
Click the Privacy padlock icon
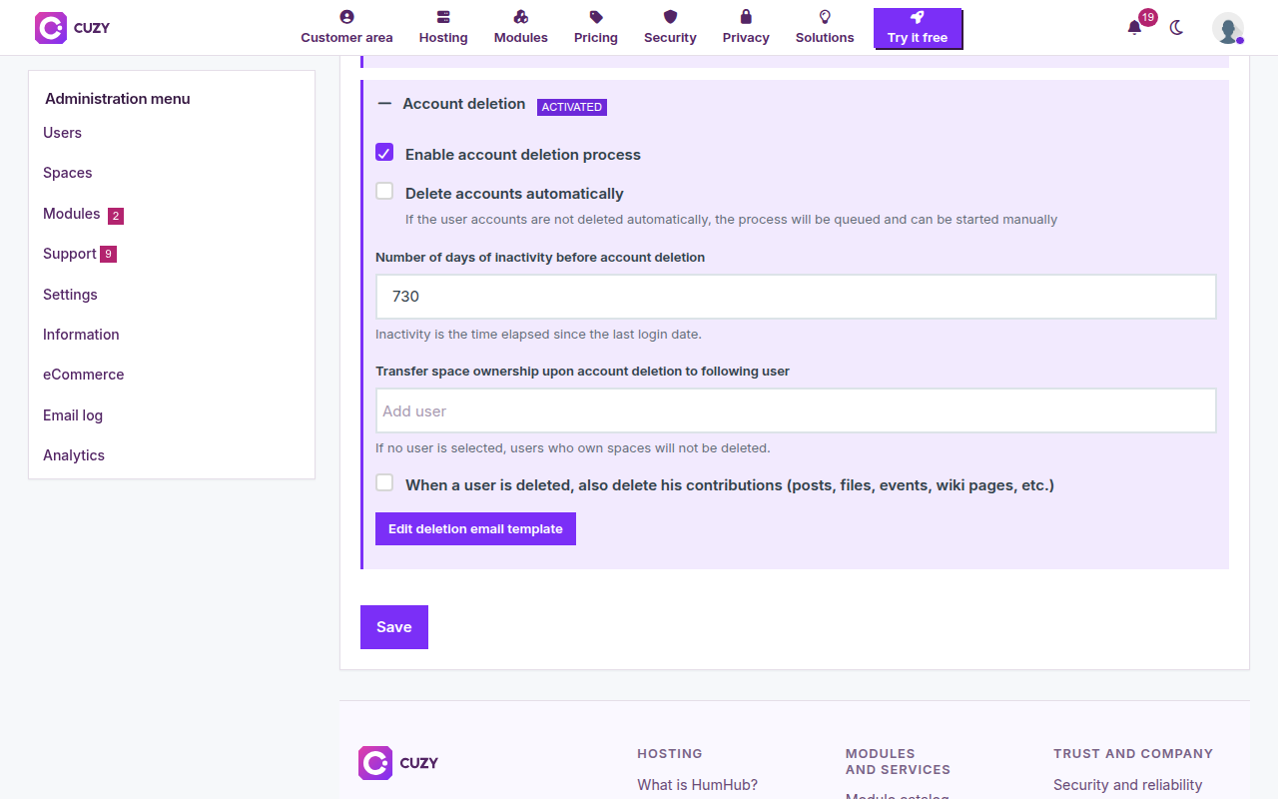coord(746,17)
